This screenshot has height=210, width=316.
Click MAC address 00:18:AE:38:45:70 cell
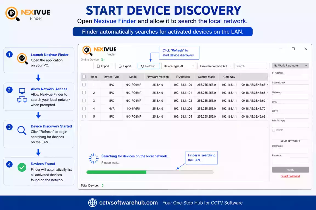click(253, 109)
